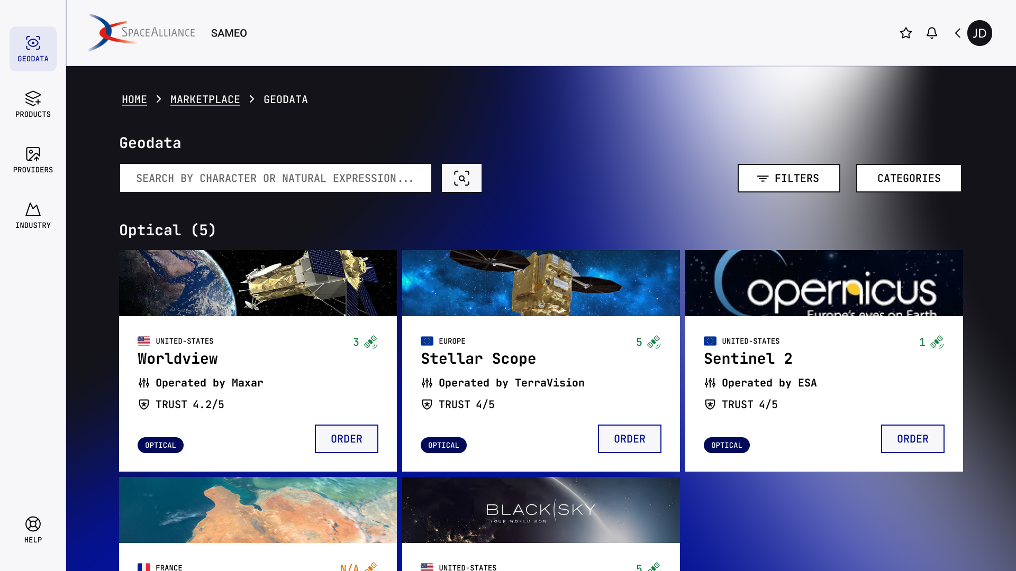The height and width of the screenshot is (571, 1016).
Task: Click the flag icon on Sentinel 2 card
Action: point(710,341)
